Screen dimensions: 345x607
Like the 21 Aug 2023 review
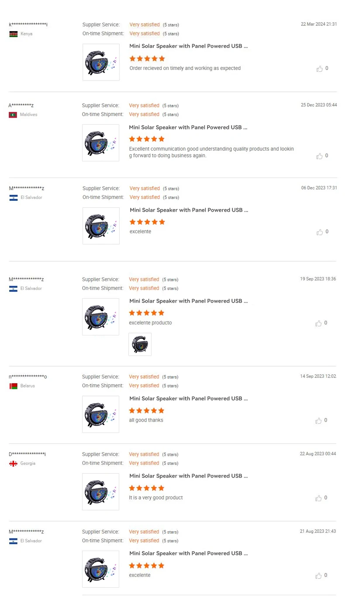[x=318, y=576]
